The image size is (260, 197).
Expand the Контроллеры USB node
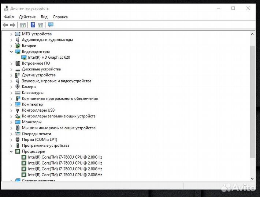[x=11, y=111]
